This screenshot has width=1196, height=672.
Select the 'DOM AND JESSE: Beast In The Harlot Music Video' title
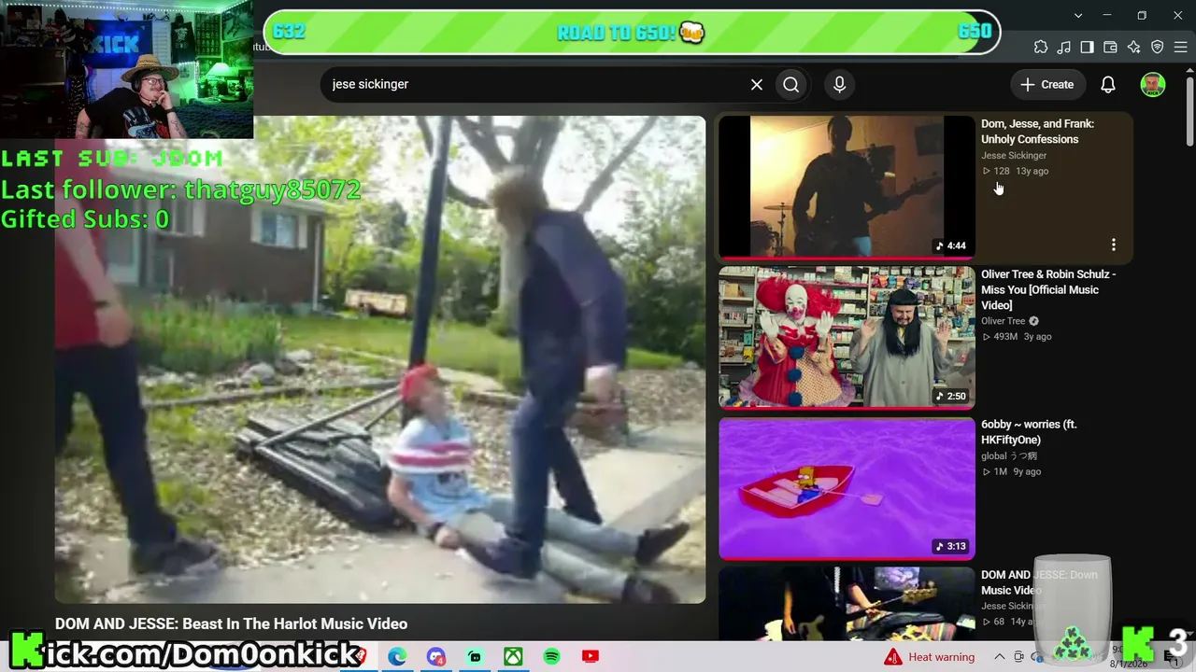click(x=231, y=623)
